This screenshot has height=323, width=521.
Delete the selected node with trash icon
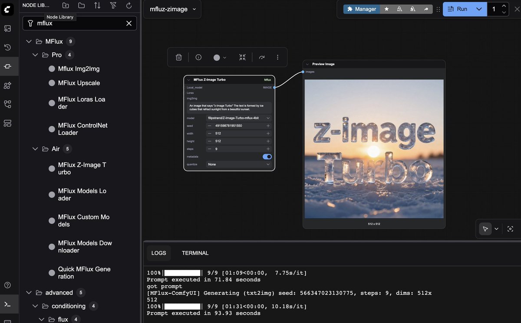178,57
